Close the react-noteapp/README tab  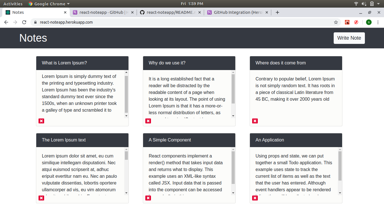(200, 12)
